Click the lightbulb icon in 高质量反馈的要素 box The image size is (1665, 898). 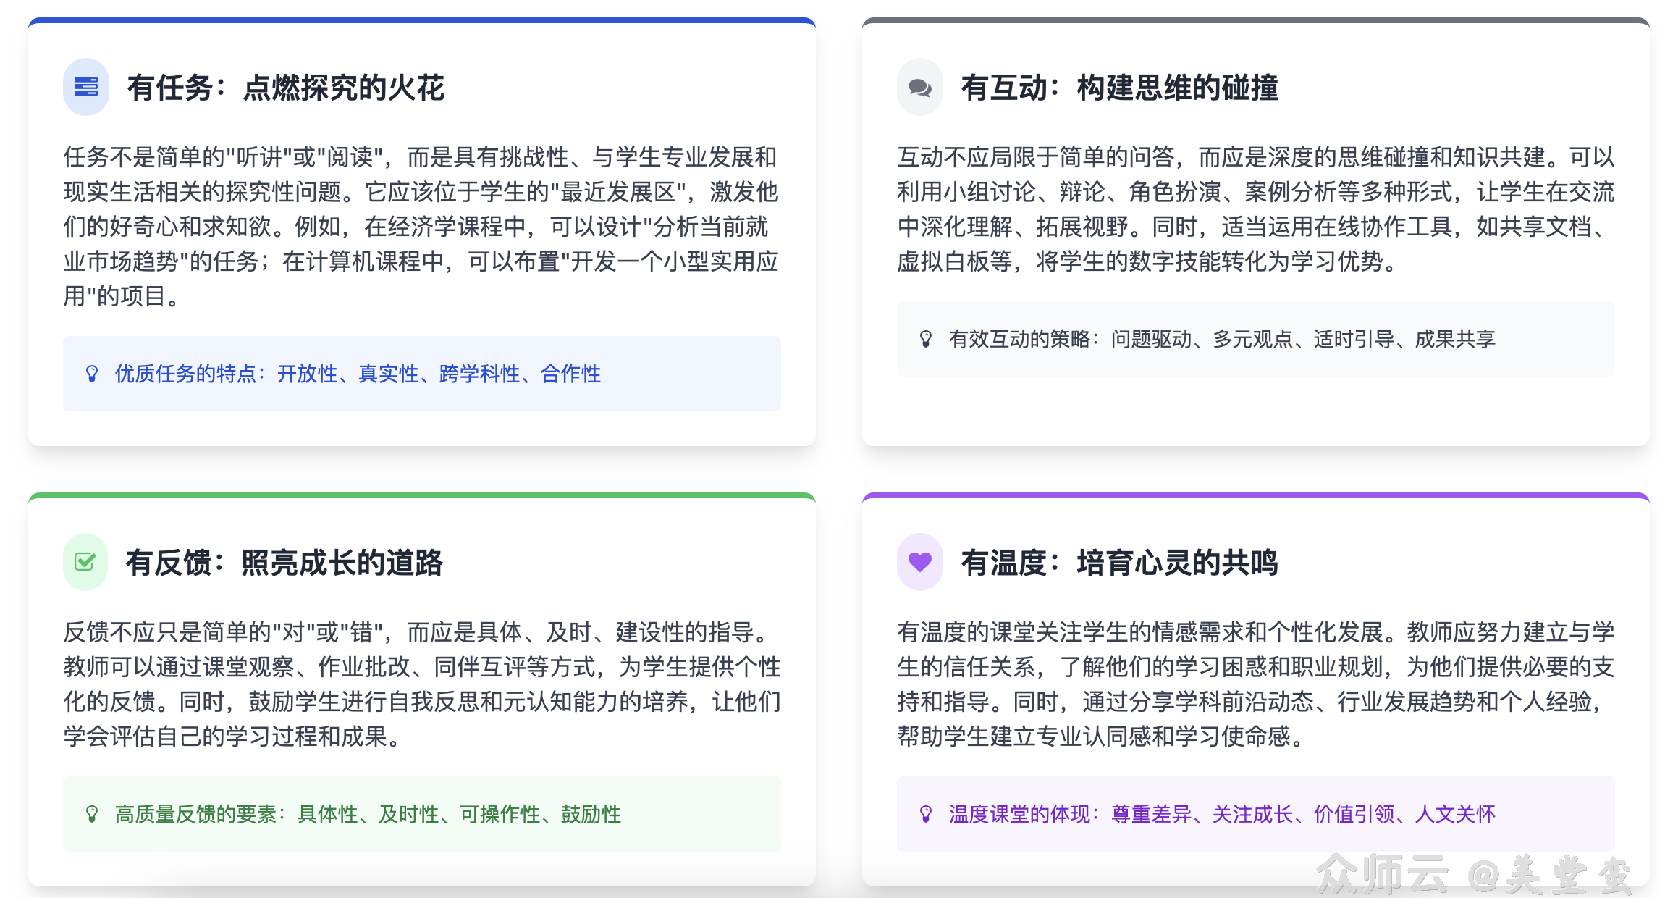coord(91,814)
